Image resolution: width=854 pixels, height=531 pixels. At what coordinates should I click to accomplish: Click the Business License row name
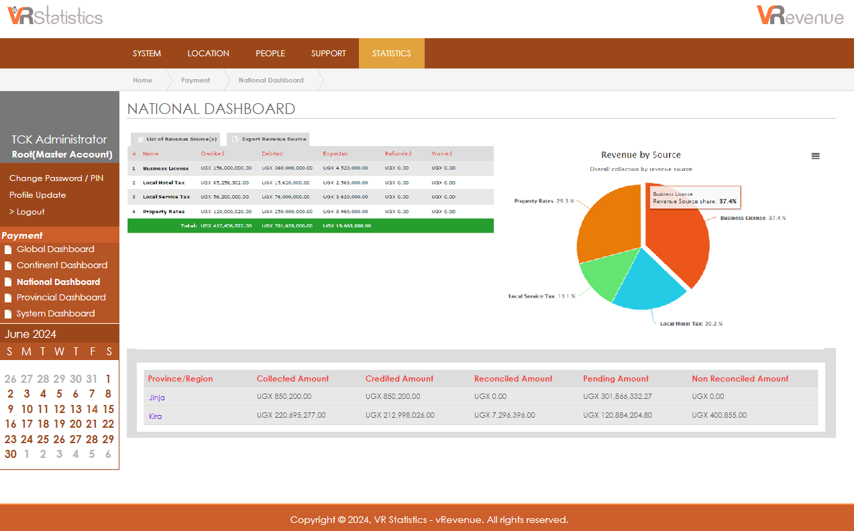(x=166, y=168)
